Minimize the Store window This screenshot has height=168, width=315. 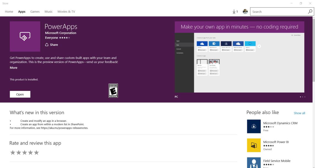pyautogui.click(x=292, y=3)
